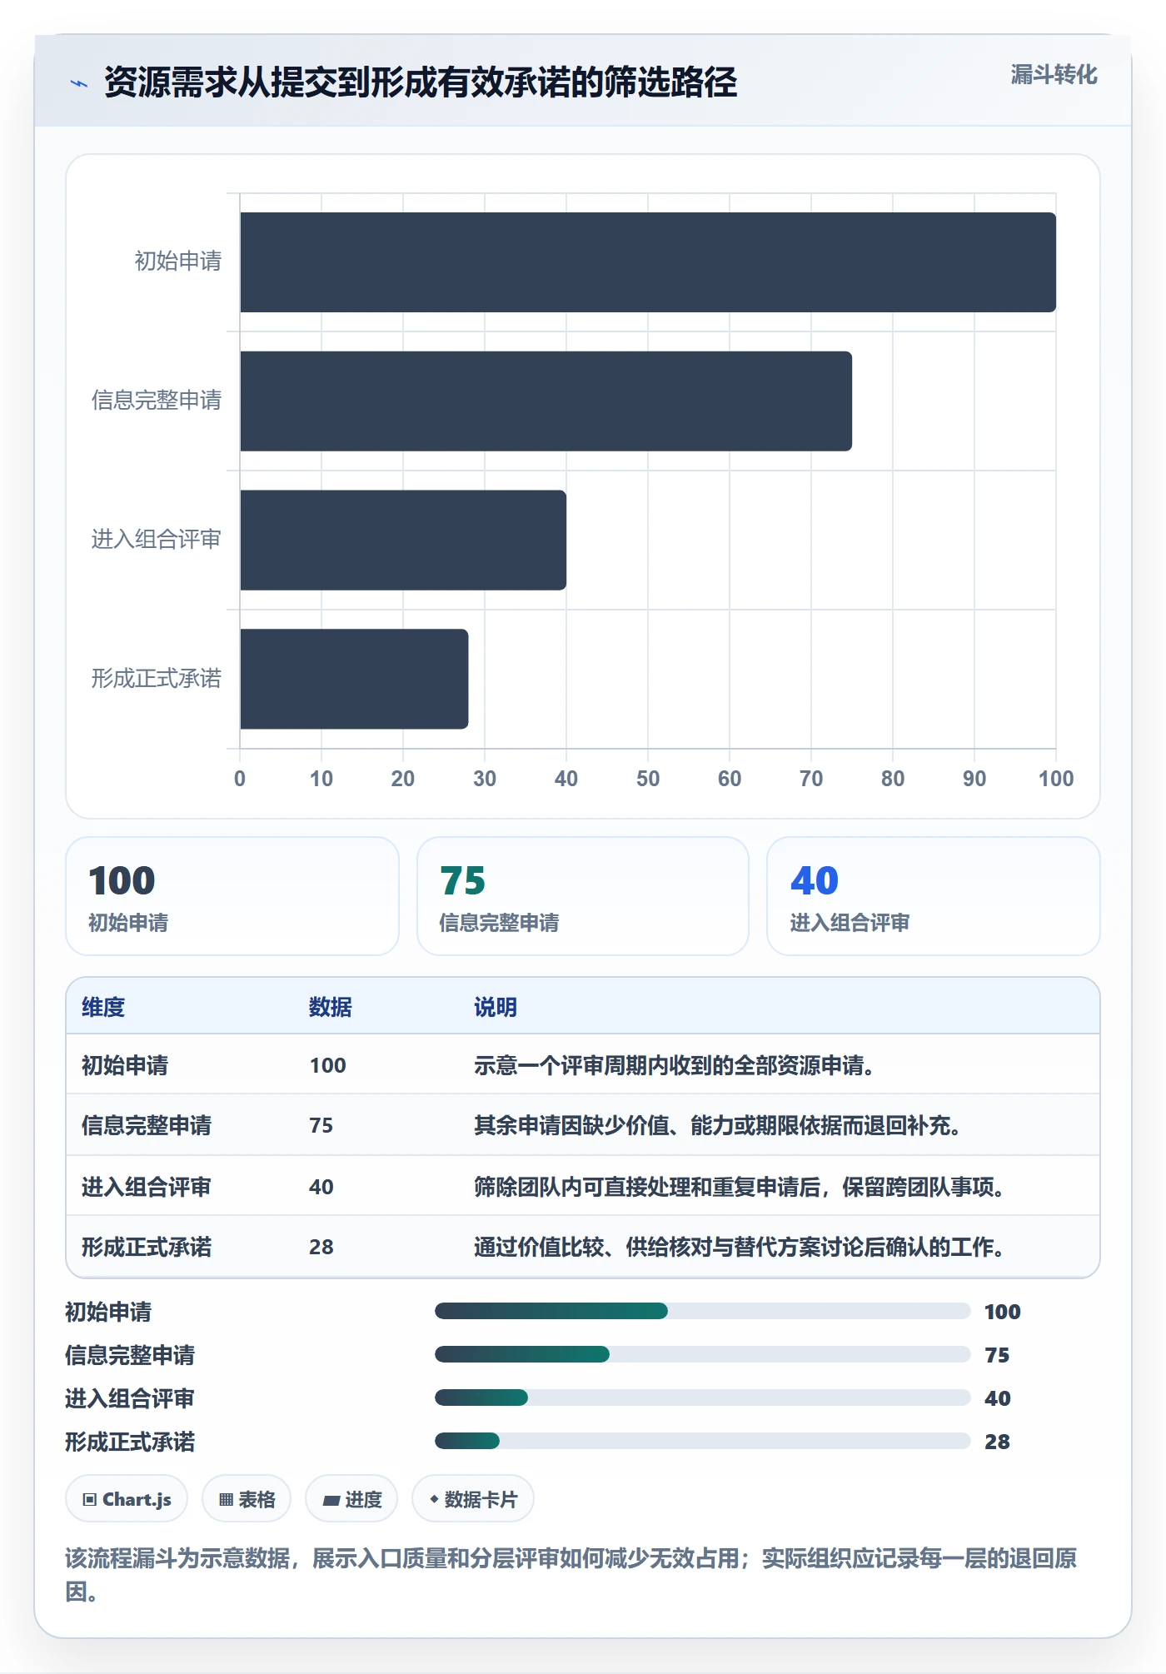The height and width of the screenshot is (1674, 1166).
Task: Click the page title 资源需求从提交到形成有效承诺的筛选路径
Action: [421, 82]
